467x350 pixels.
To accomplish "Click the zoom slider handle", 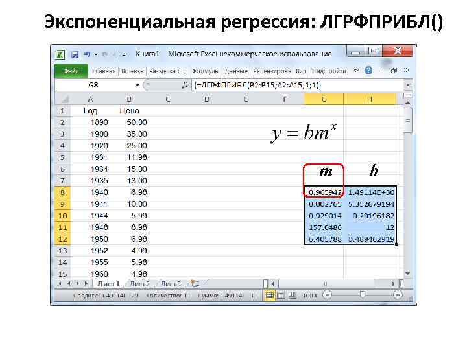I will pyautogui.click(x=362, y=295).
